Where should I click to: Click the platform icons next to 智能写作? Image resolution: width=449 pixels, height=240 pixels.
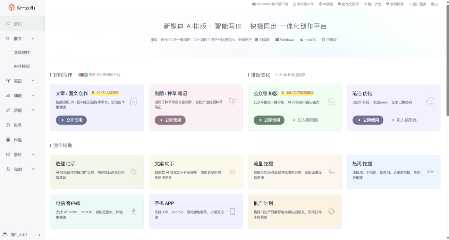click(x=83, y=75)
